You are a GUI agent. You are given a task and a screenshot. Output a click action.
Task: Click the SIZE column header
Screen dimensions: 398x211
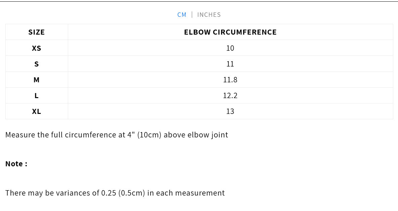pos(37,32)
